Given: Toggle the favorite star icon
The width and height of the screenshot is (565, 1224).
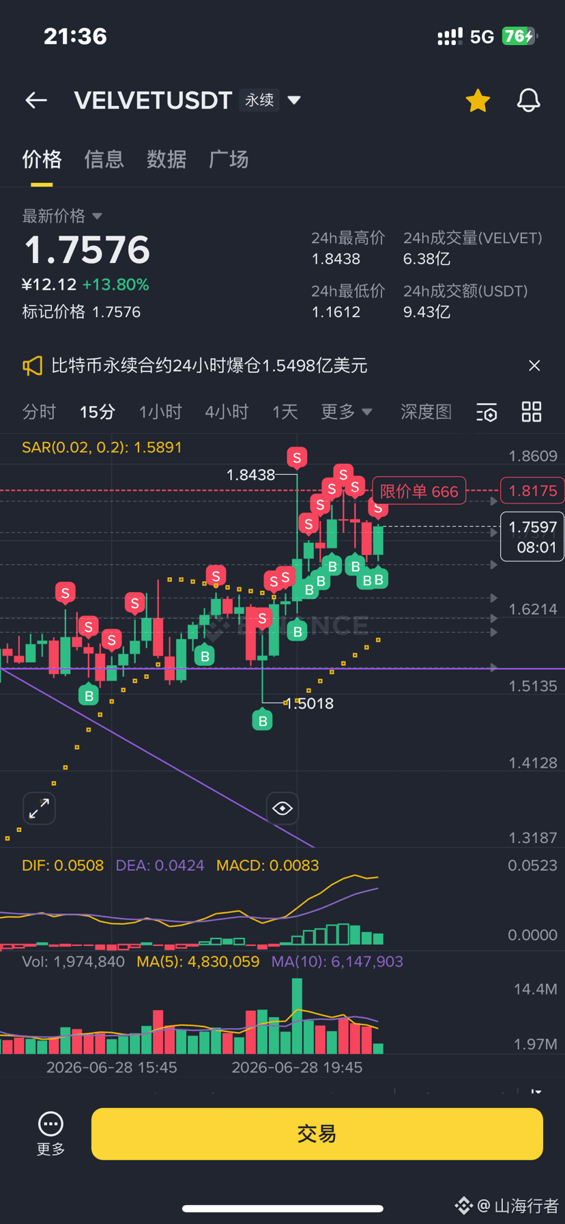Looking at the screenshot, I should (478, 100).
